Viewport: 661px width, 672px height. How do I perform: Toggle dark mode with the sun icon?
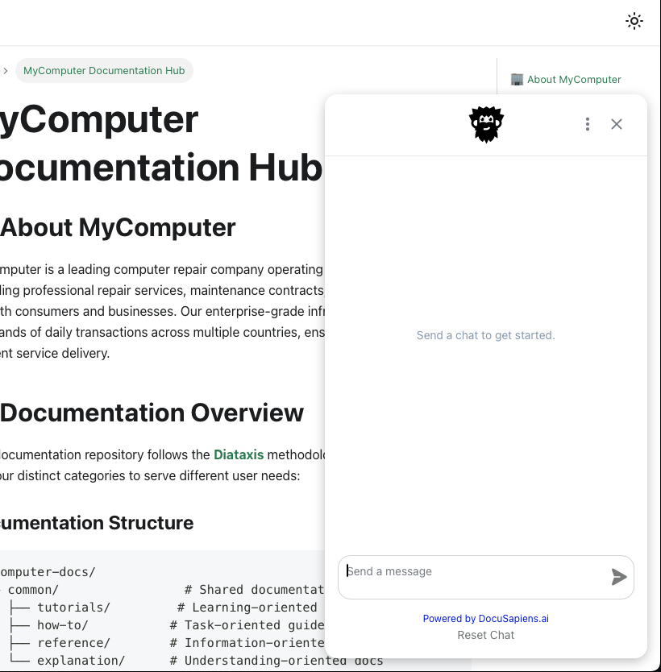[634, 21]
